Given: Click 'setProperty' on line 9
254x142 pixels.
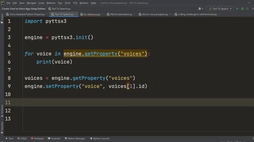Looking at the screenshot, I should tap(62, 86).
